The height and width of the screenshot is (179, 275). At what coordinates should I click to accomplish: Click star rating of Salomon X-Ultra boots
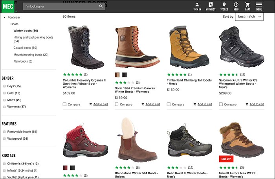pyautogui.click(x=229, y=74)
